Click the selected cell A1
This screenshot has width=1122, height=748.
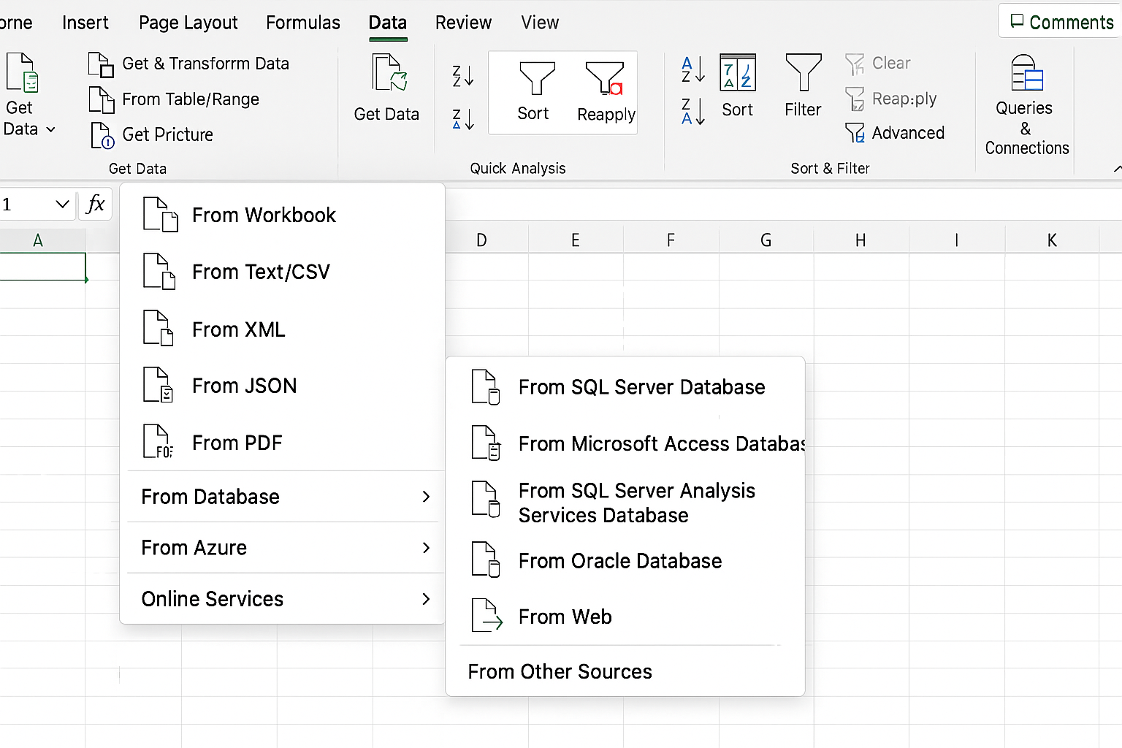pos(42,267)
